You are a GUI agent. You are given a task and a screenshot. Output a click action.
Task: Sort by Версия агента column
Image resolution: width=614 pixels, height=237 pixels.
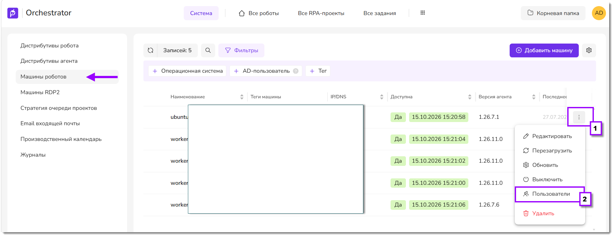coord(534,97)
